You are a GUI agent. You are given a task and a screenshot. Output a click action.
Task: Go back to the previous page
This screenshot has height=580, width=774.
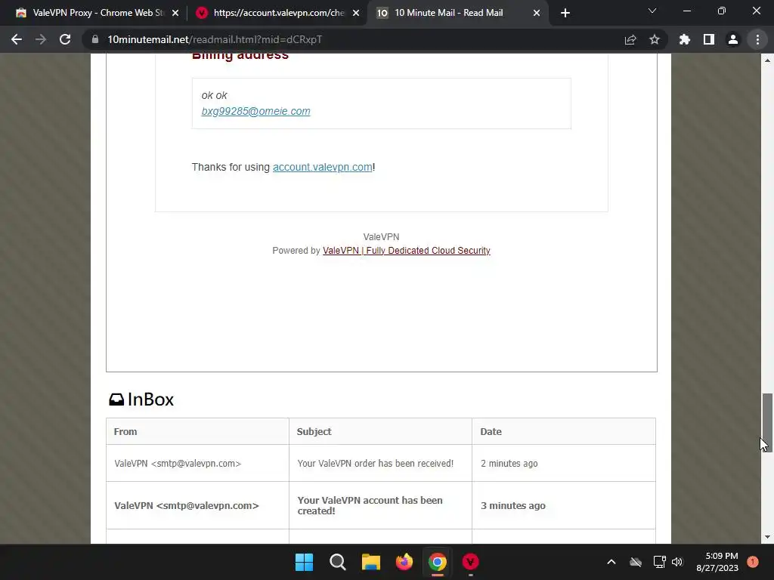(x=17, y=39)
